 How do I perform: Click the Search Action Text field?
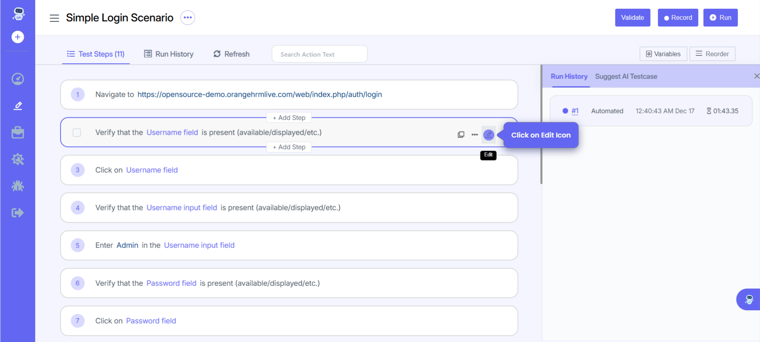(319, 54)
